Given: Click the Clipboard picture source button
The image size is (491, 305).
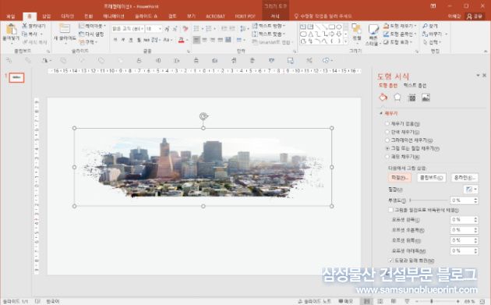Looking at the screenshot, I should coord(432,178).
